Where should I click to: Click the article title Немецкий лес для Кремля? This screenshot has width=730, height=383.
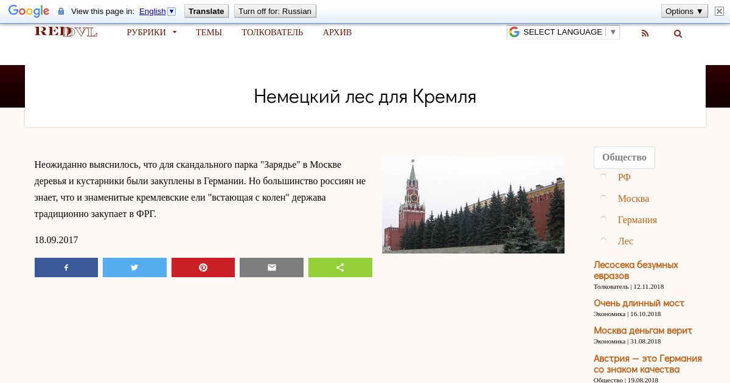(365, 96)
